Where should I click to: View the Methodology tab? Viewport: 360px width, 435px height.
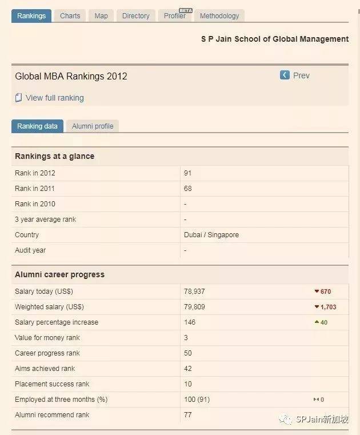[219, 16]
